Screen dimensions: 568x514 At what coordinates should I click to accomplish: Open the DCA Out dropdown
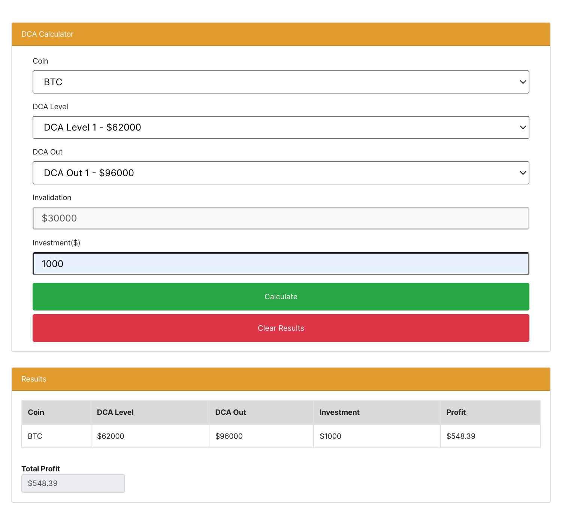[281, 173]
